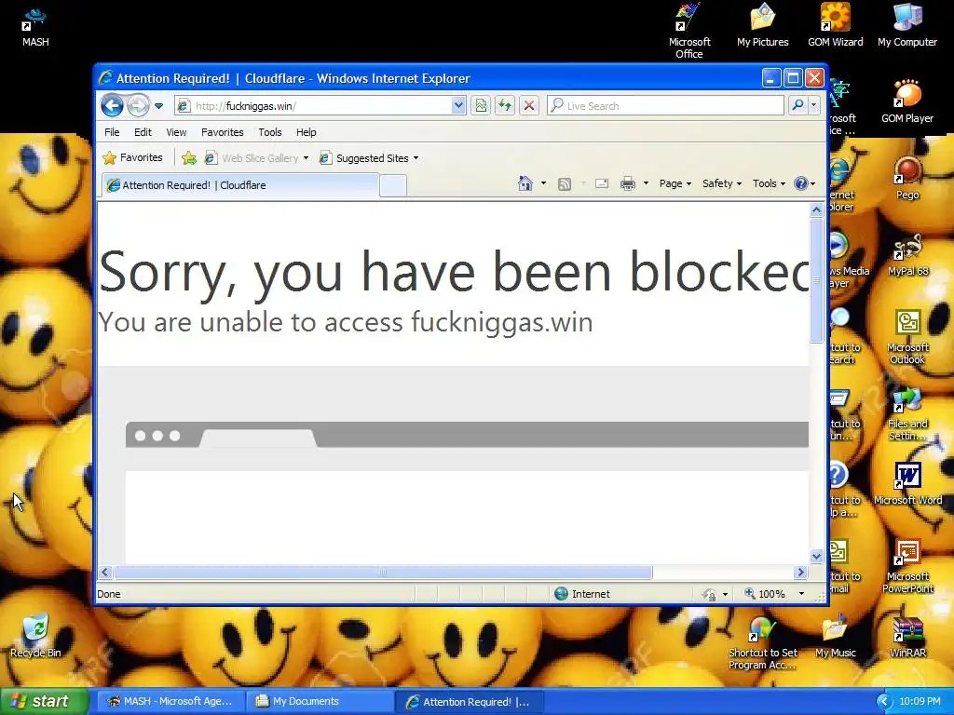The image size is (954, 715).
Task: Select the My Pictures desktop icon
Action: pyautogui.click(x=762, y=25)
